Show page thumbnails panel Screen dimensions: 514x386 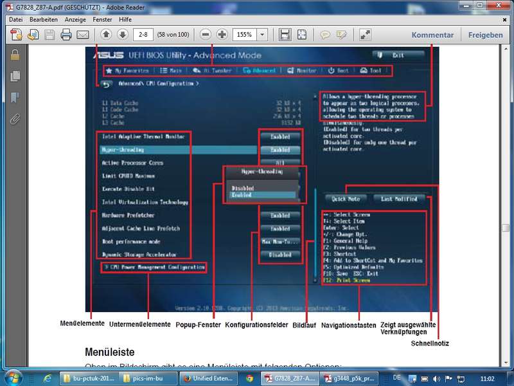pos(14,77)
